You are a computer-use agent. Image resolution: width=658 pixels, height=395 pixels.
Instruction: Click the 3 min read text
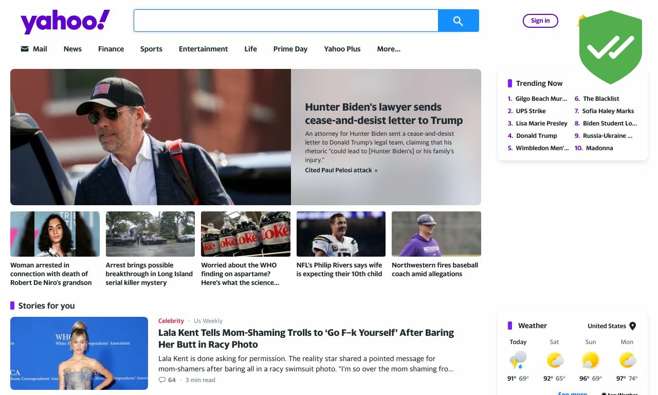200,380
